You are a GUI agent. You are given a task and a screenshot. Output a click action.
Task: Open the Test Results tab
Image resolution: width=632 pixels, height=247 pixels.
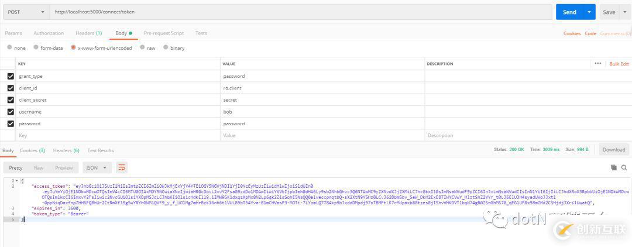click(x=101, y=150)
